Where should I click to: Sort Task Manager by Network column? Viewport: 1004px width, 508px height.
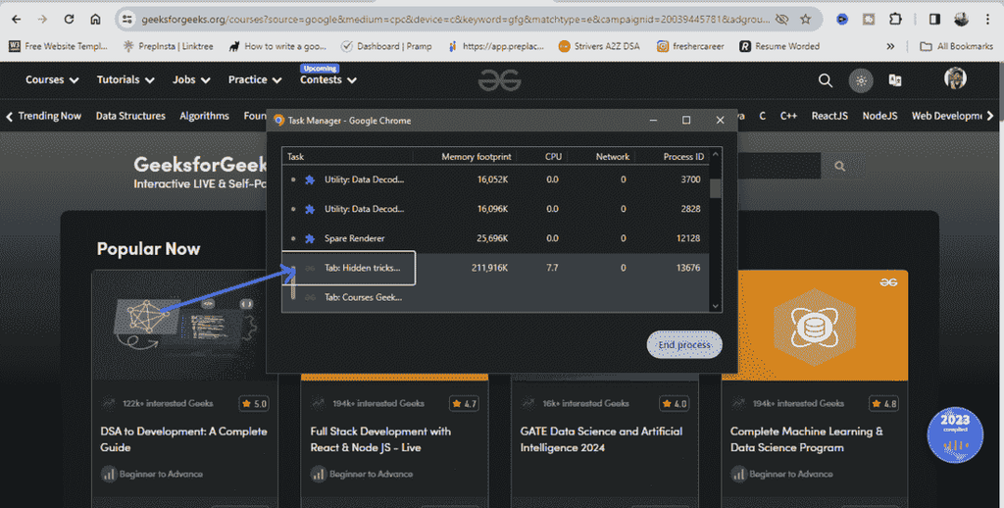(x=612, y=156)
